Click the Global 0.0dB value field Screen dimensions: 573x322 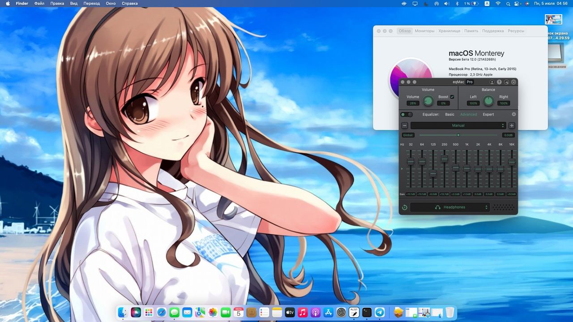click(508, 135)
